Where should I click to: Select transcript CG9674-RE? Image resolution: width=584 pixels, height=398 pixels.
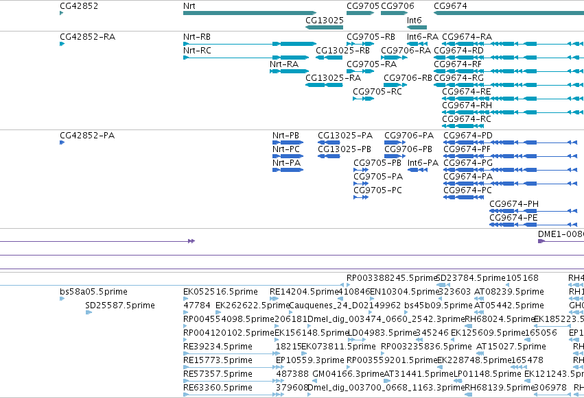513,99
